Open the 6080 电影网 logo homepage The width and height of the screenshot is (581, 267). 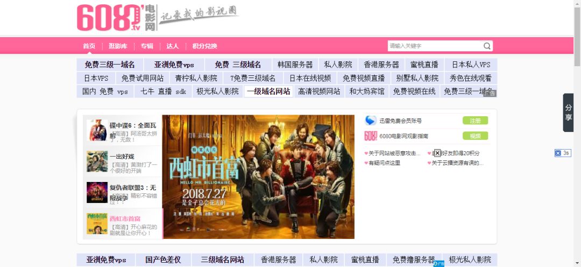[116, 17]
